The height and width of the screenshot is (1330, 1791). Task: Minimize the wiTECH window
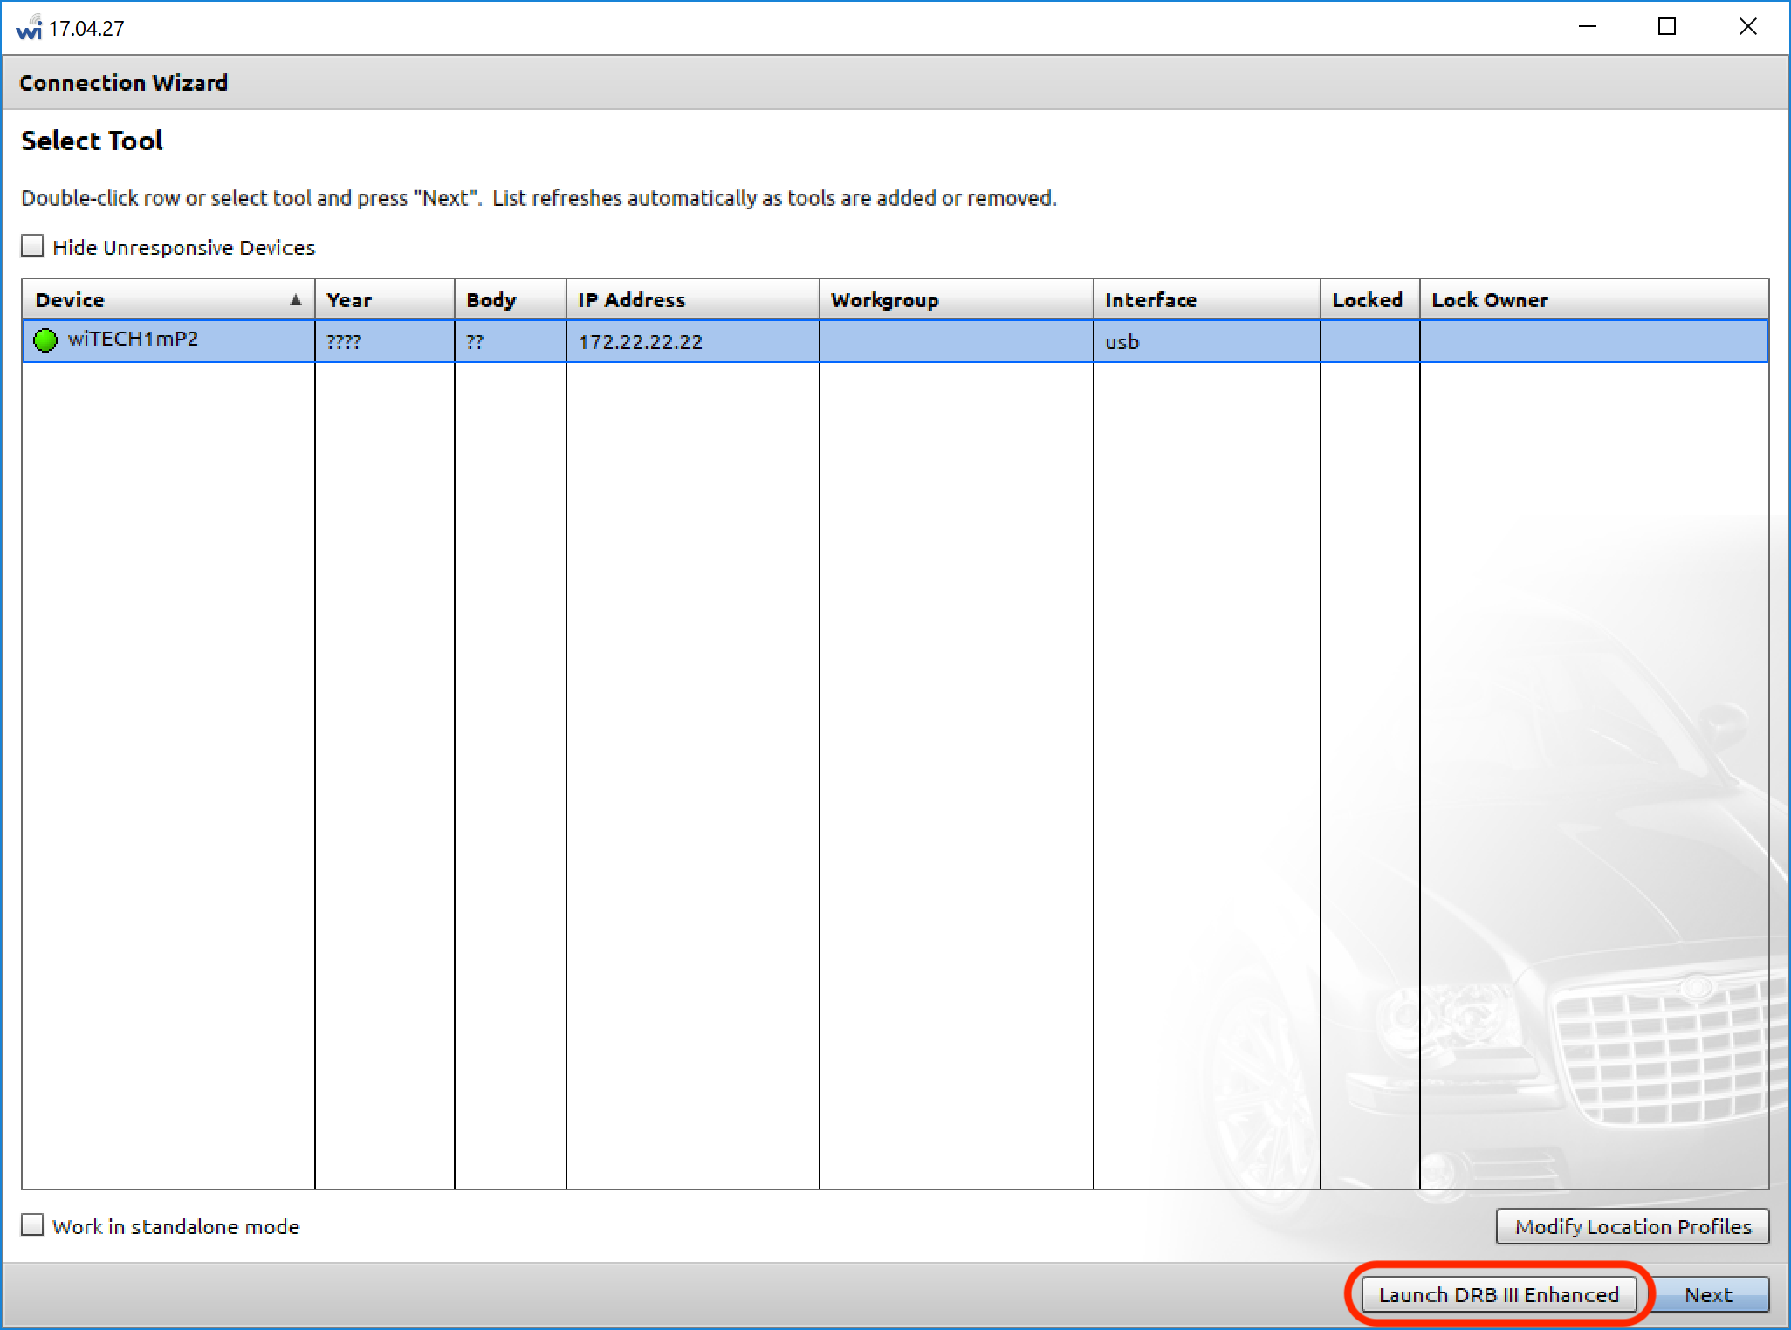click(1588, 27)
